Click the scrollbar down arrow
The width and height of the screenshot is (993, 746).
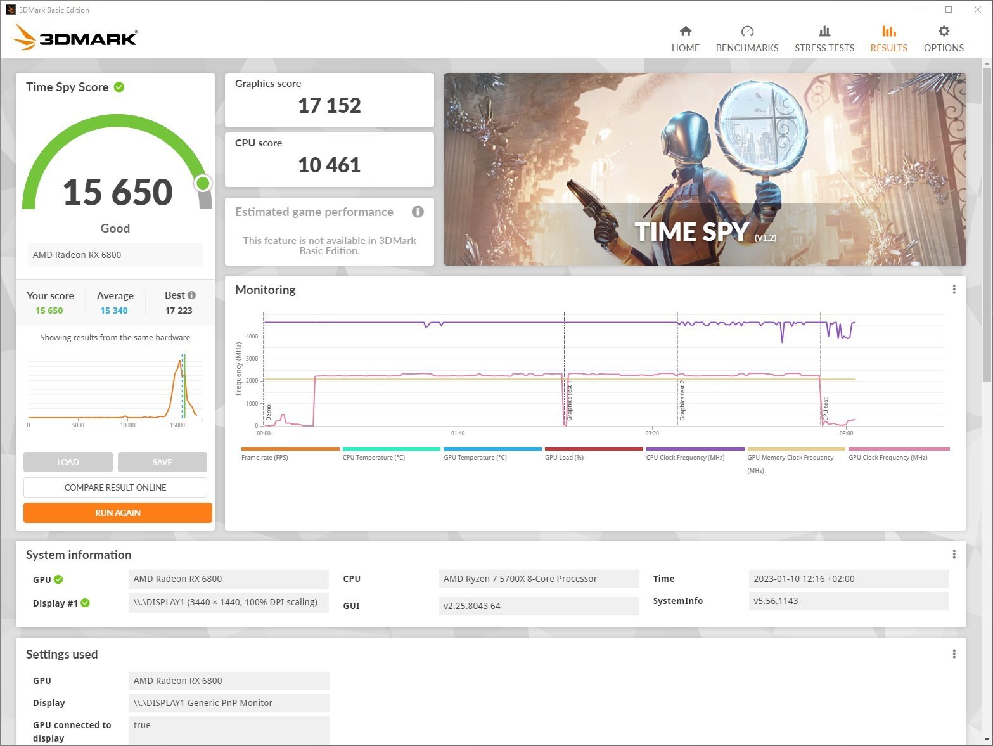(x=987, y=740)
